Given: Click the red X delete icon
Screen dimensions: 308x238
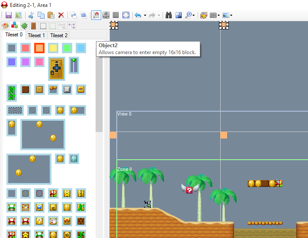Looking at the screenshot, I should [61, 15].
